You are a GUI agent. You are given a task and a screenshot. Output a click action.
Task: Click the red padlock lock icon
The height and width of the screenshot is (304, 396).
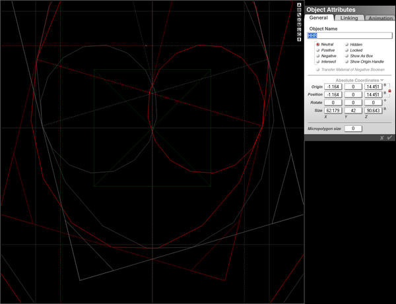[x=389, y=91]
